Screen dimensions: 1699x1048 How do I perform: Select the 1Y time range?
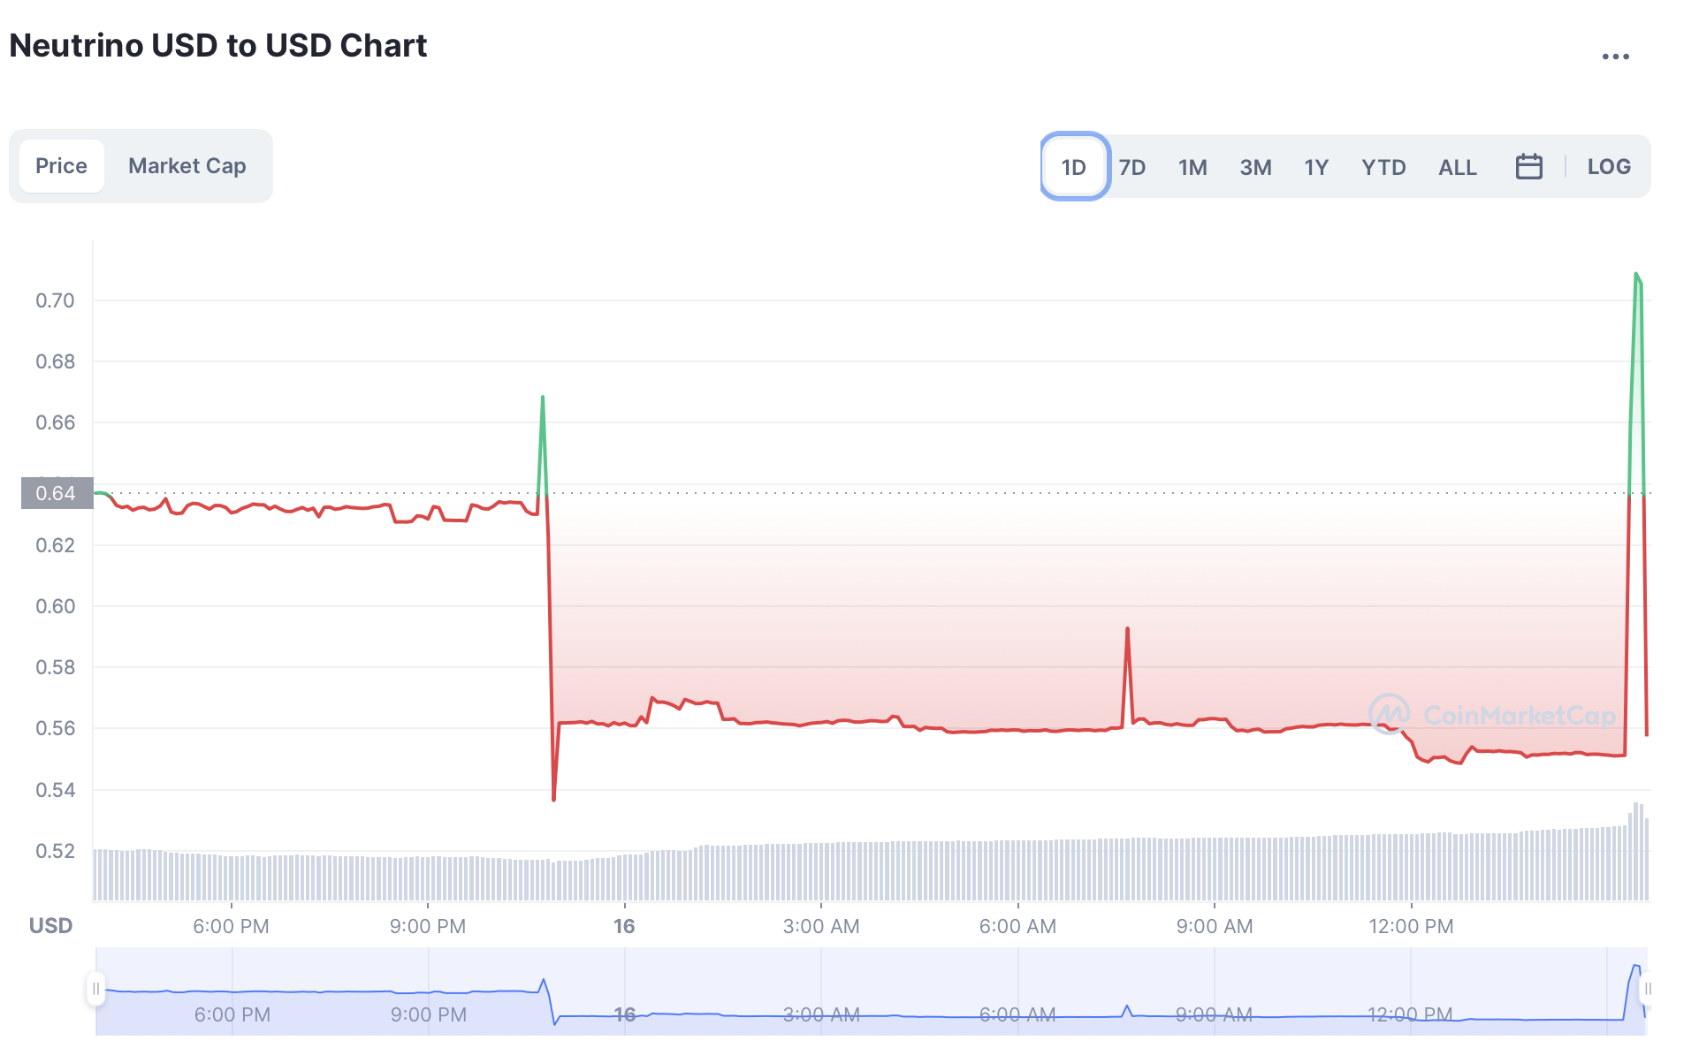coord(1315,167)
